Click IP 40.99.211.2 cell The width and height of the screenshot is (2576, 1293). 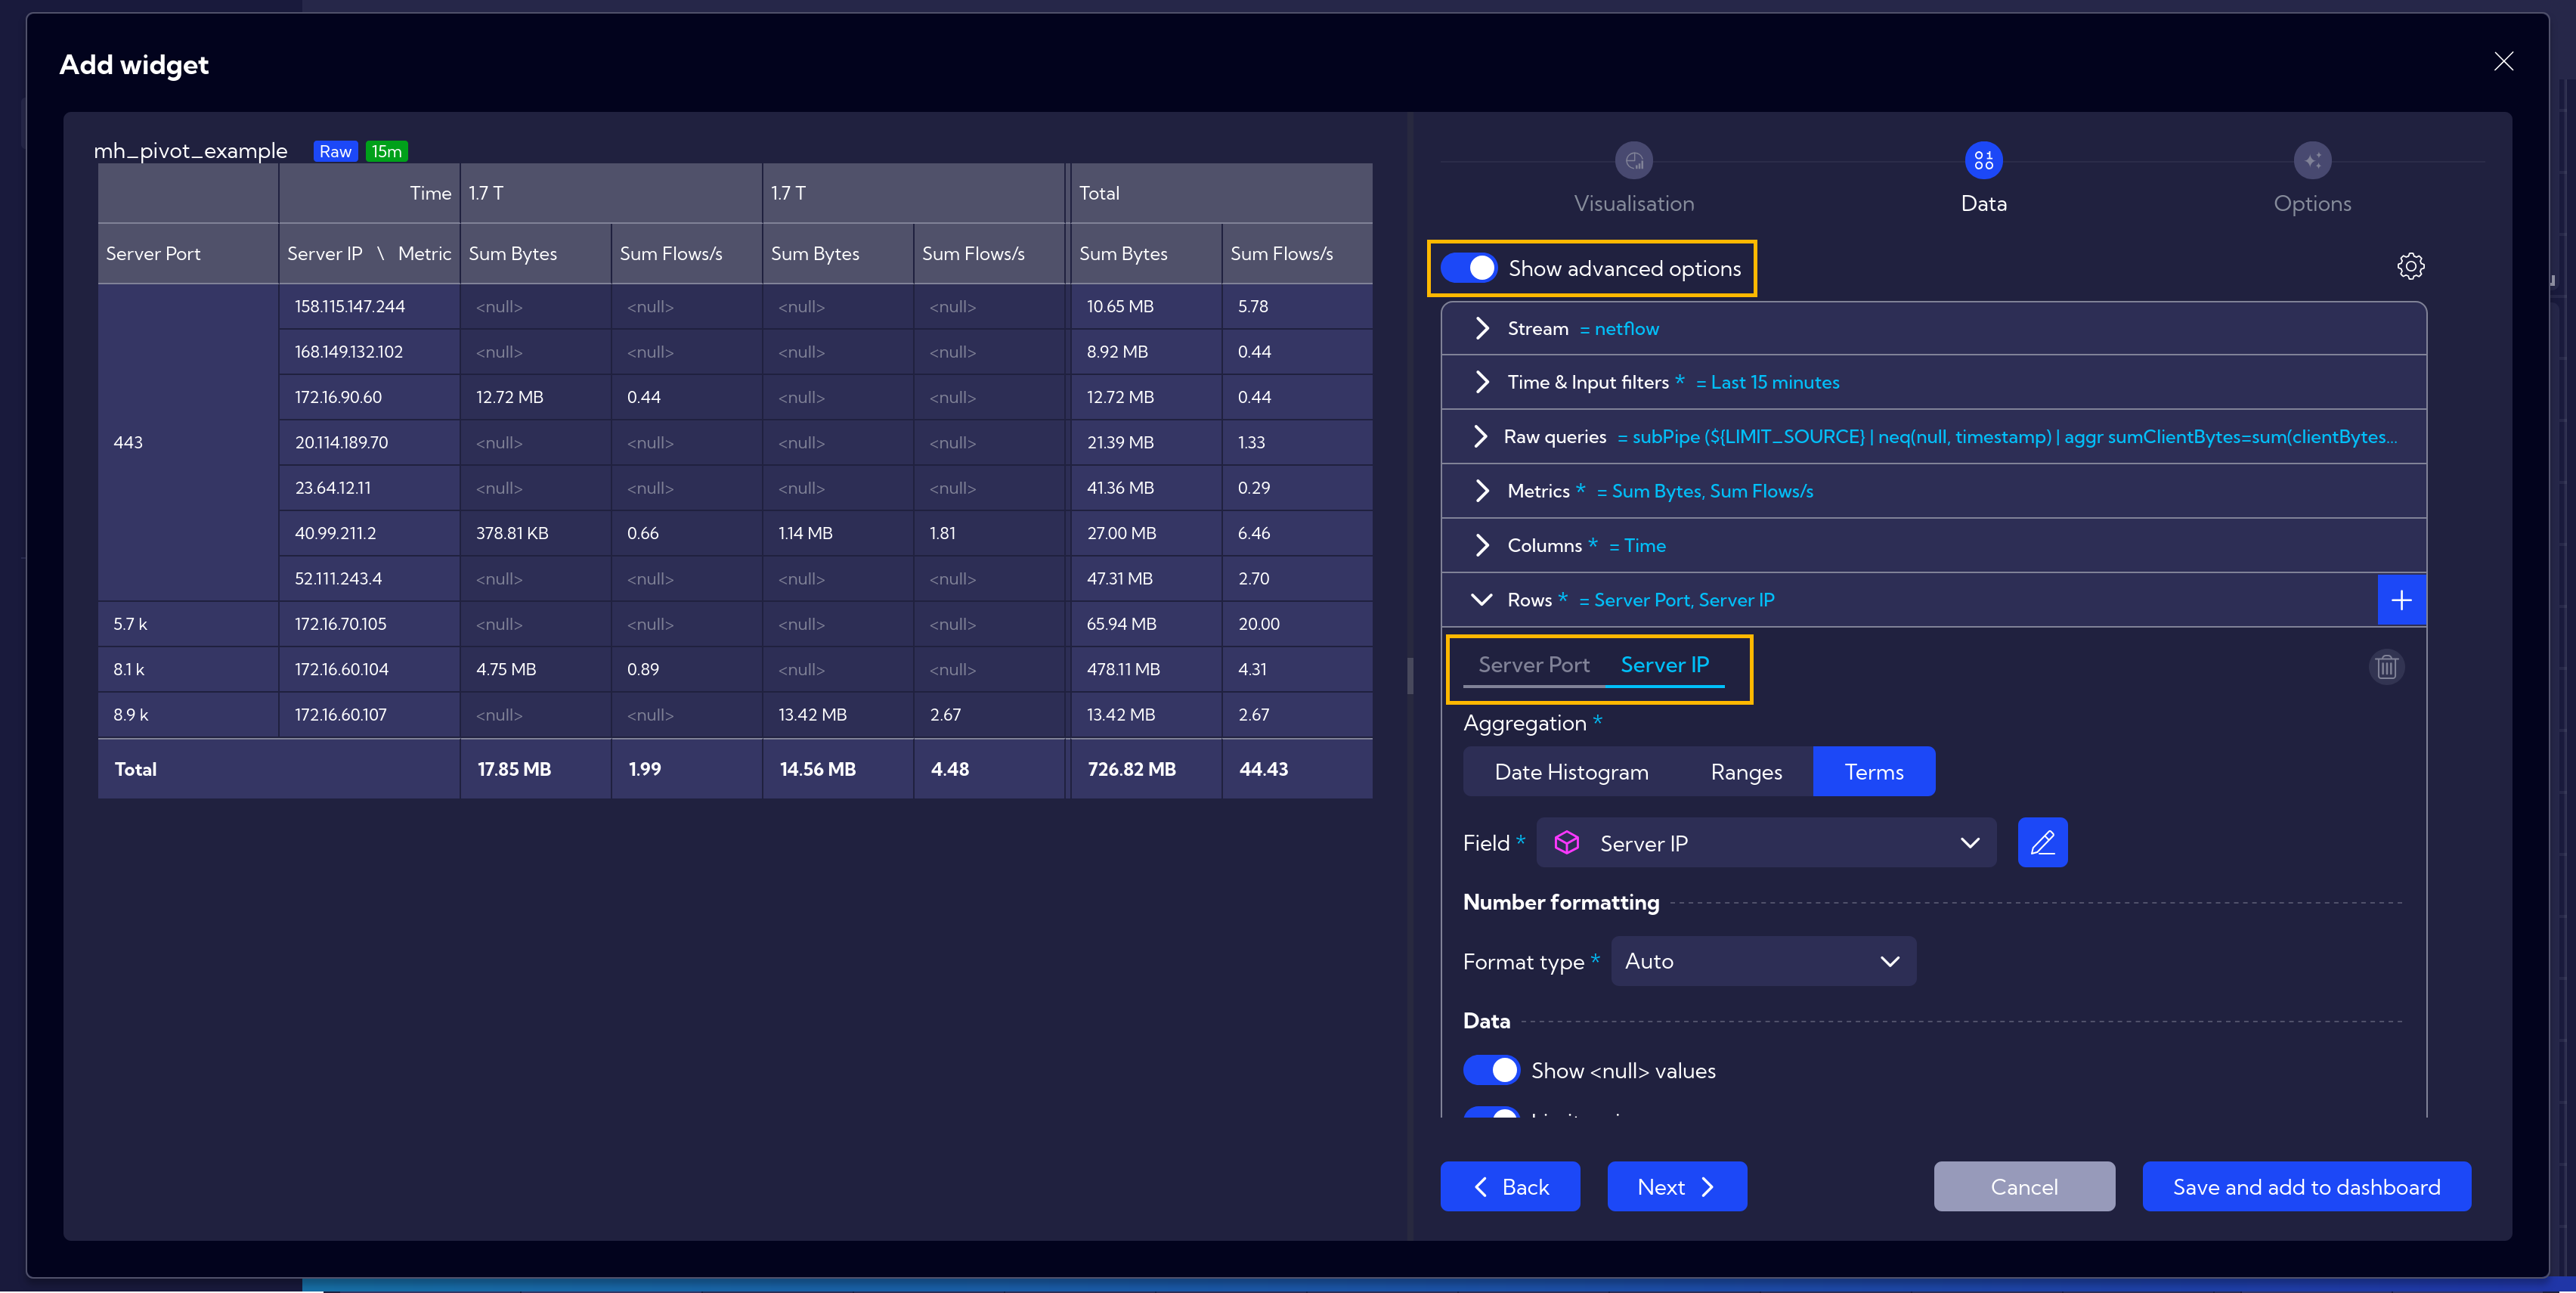(x=369, y=533)
